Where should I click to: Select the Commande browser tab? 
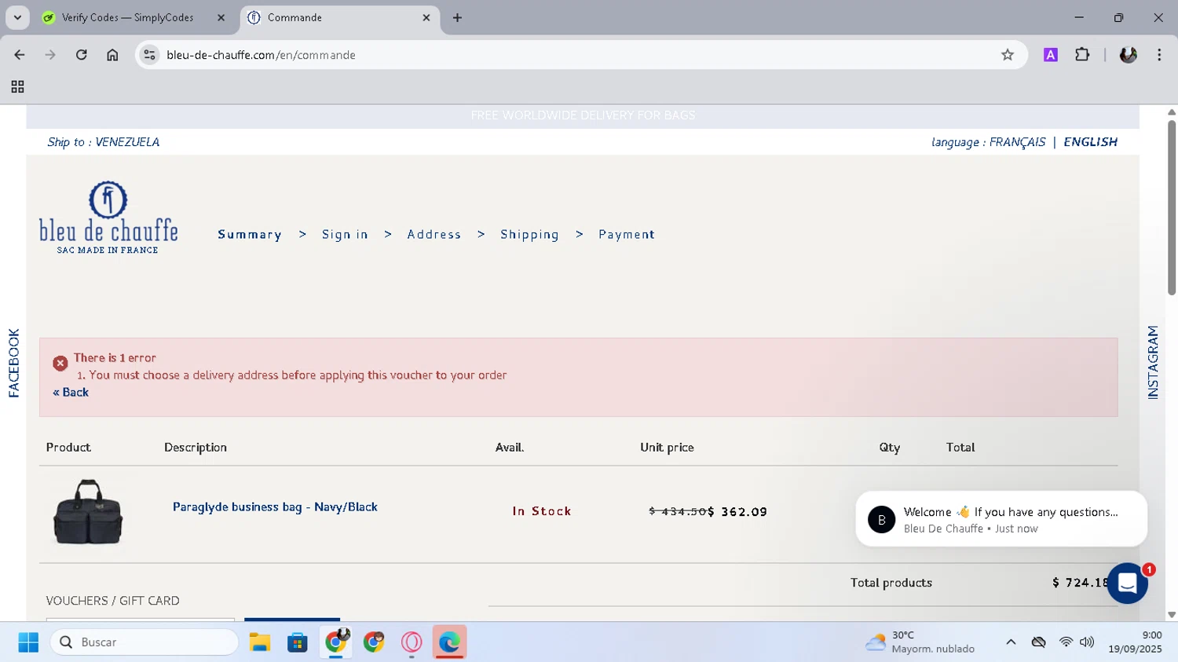294,17
